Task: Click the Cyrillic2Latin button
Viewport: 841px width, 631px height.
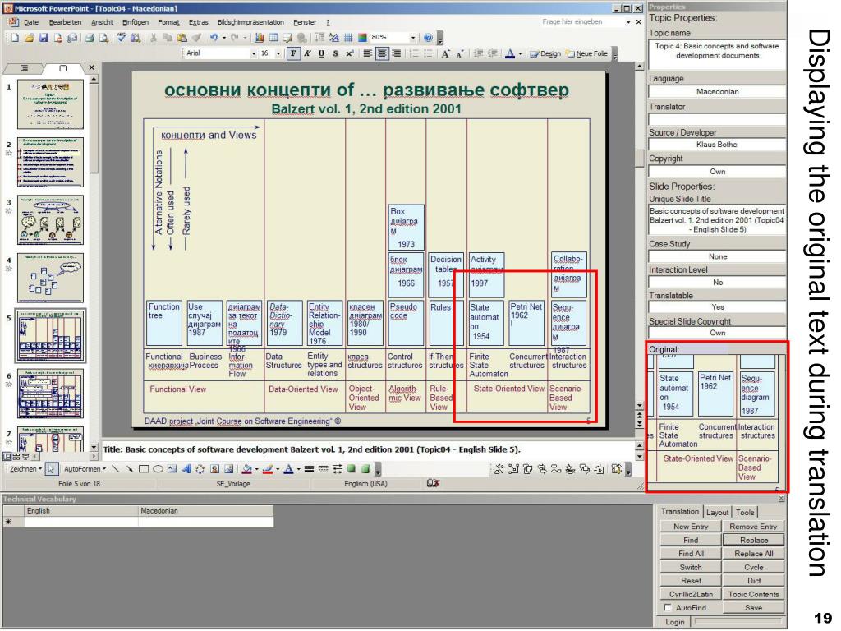Action: click(x=691, y=594)
